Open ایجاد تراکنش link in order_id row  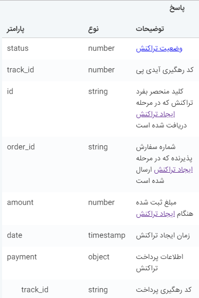173,170
